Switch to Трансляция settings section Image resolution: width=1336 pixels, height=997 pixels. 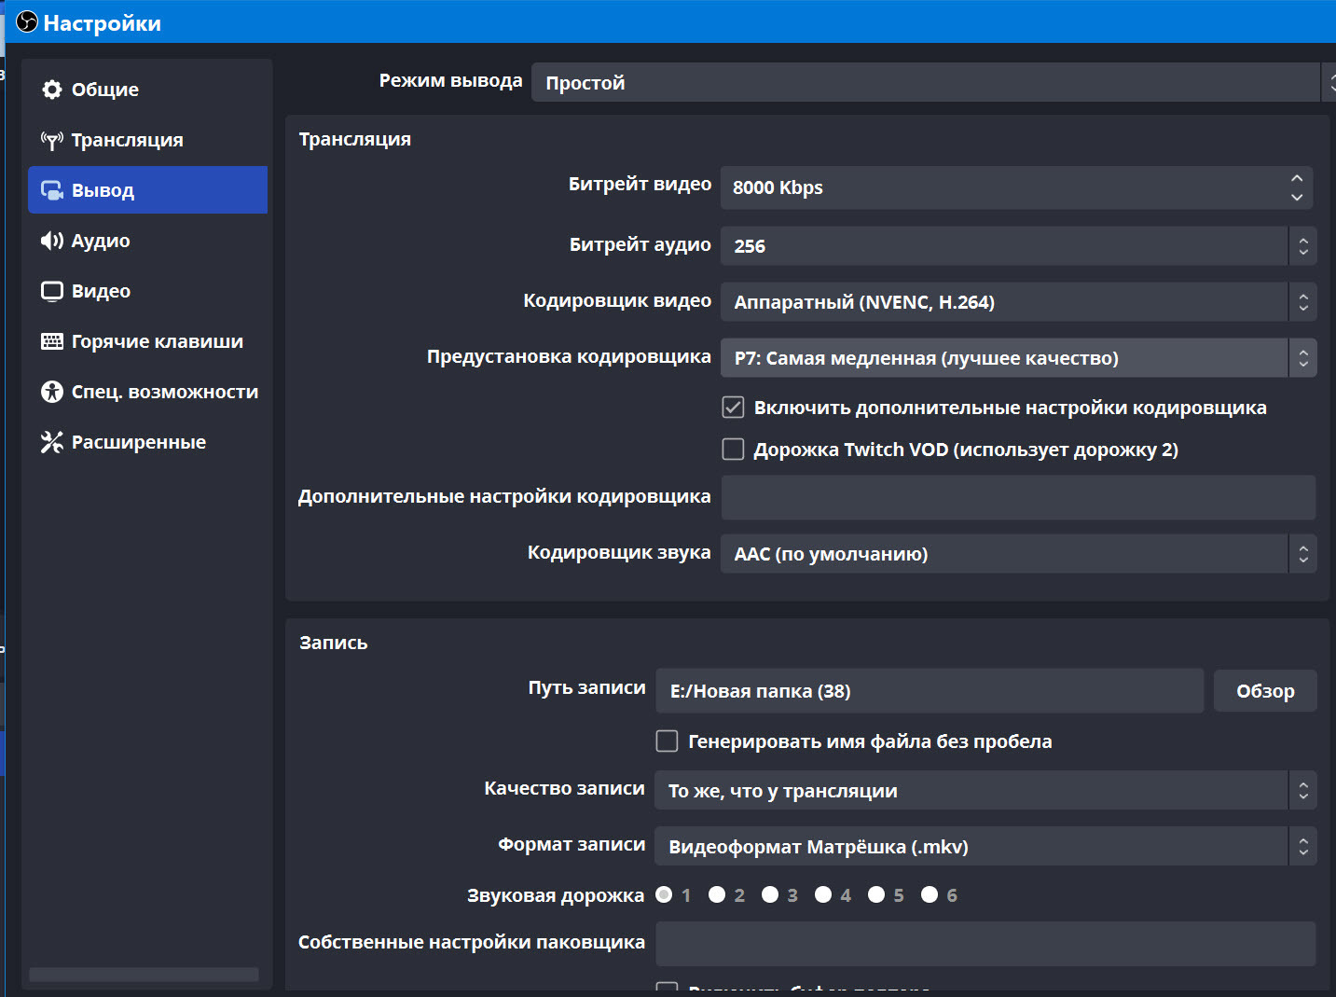click(147, 140)
